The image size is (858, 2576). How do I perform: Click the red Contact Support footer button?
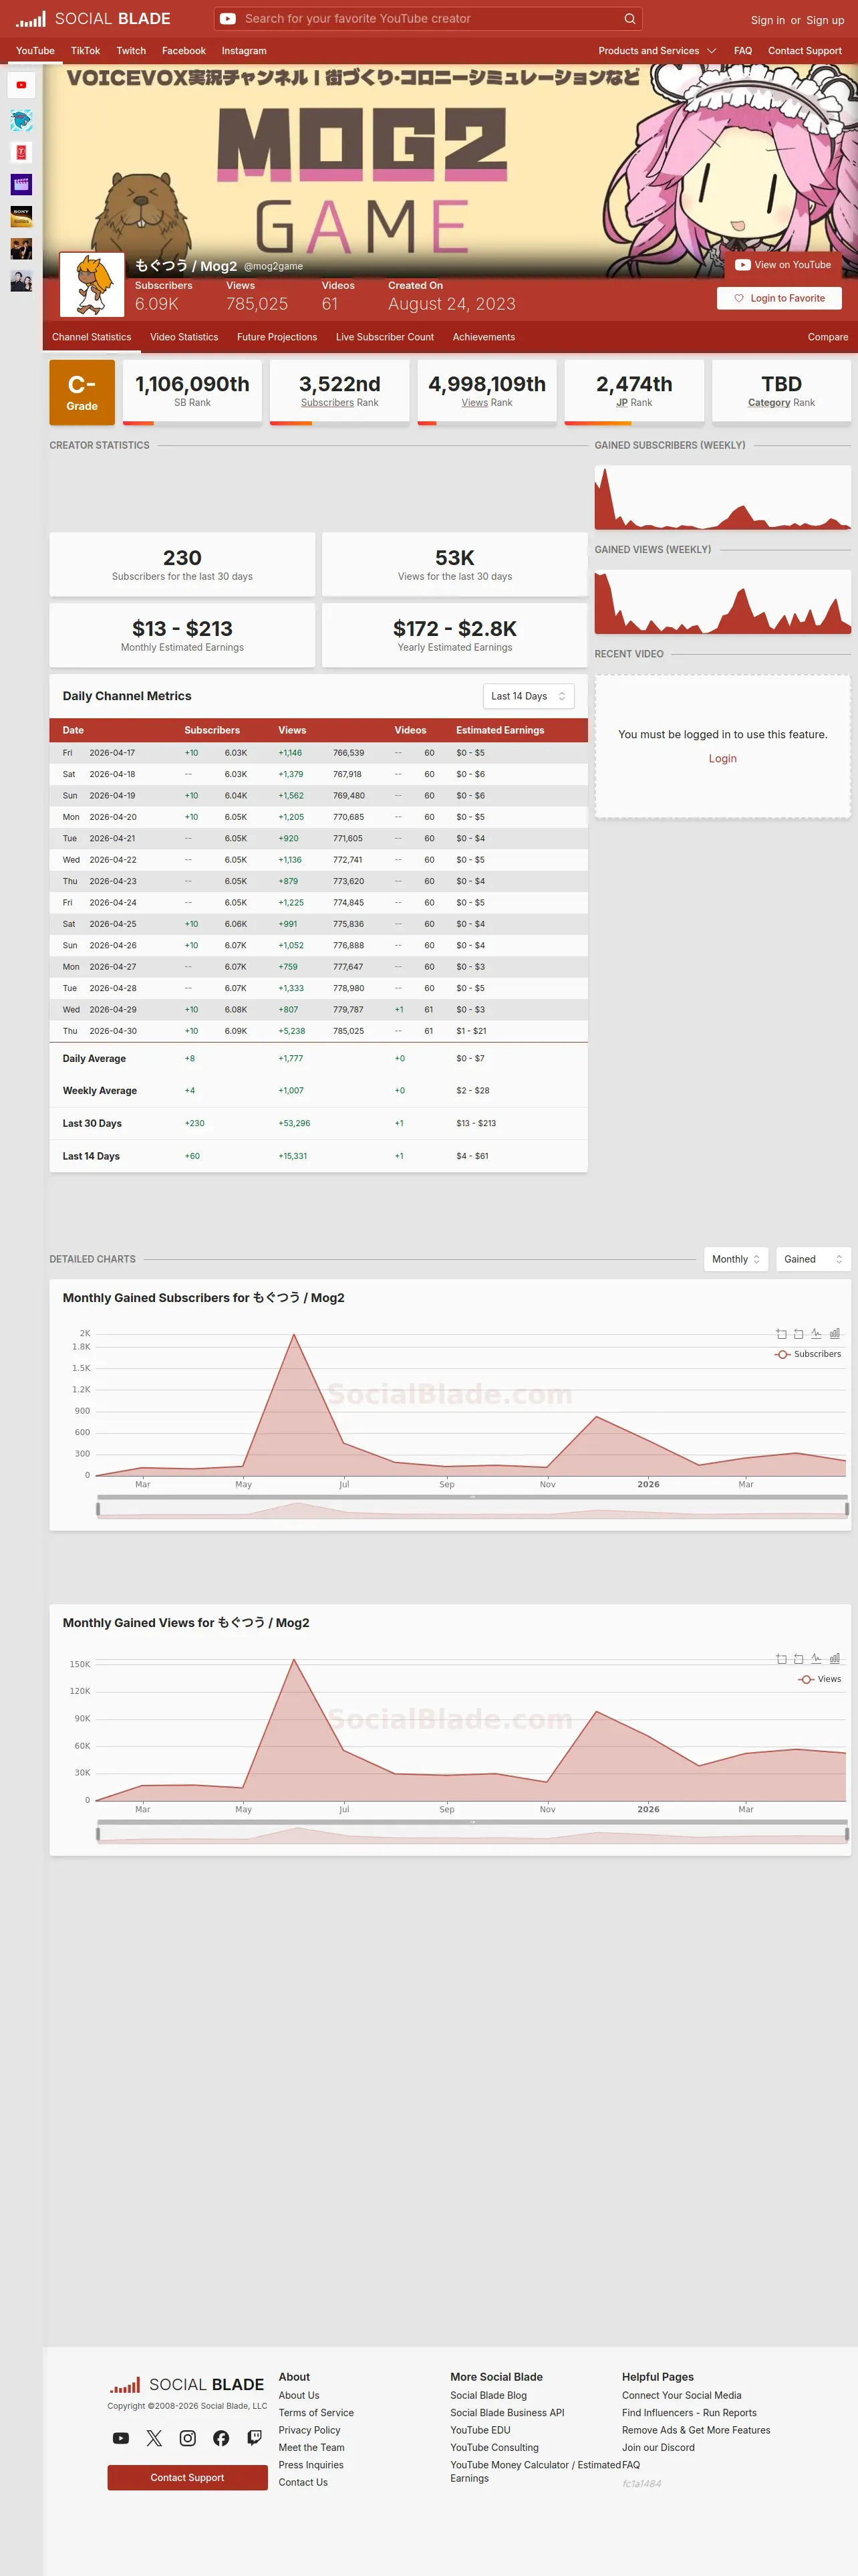tap(188, 2477)
